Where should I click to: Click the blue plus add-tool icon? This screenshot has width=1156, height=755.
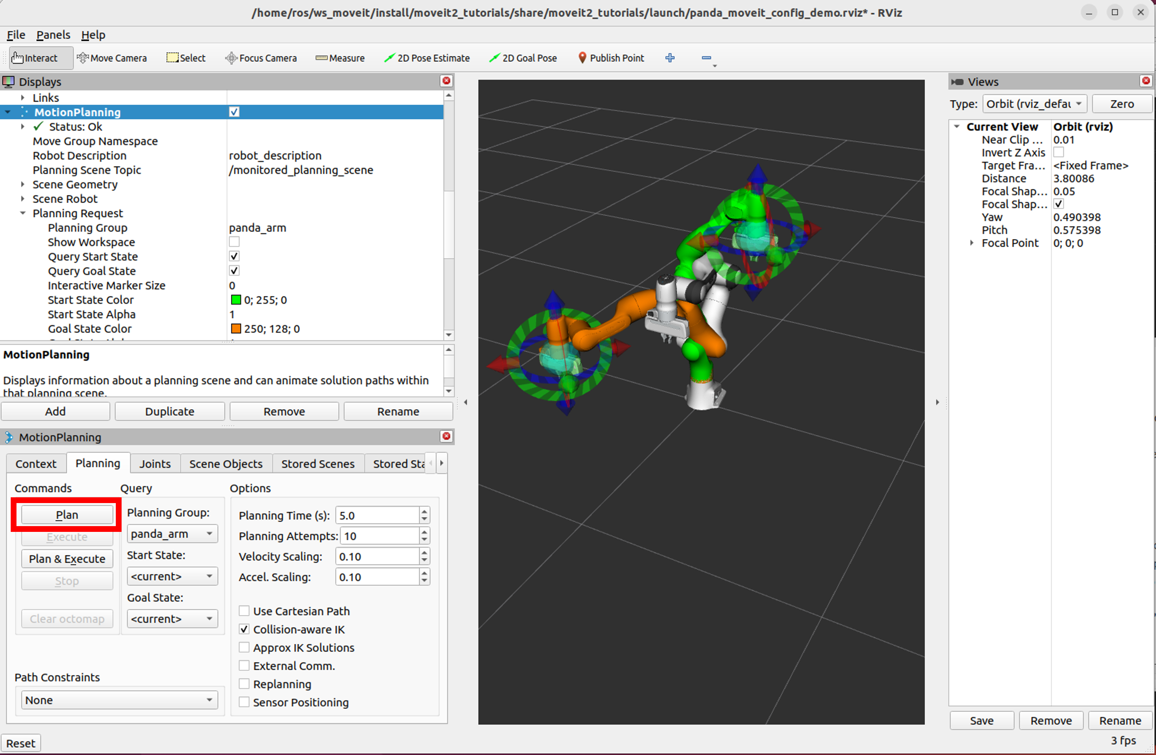click(x=670, y=58)
